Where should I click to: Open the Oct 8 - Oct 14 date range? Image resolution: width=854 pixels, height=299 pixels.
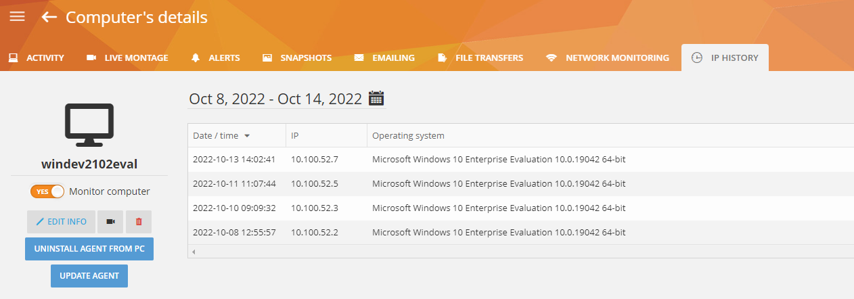pyautogui.click(x=275, y=99)
